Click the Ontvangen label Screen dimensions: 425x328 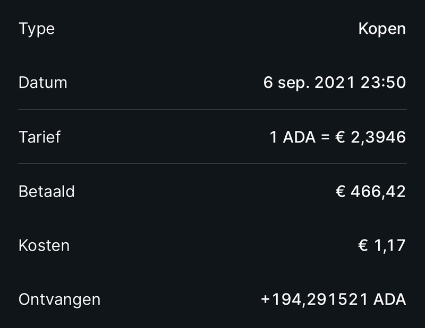click(59, 299)
